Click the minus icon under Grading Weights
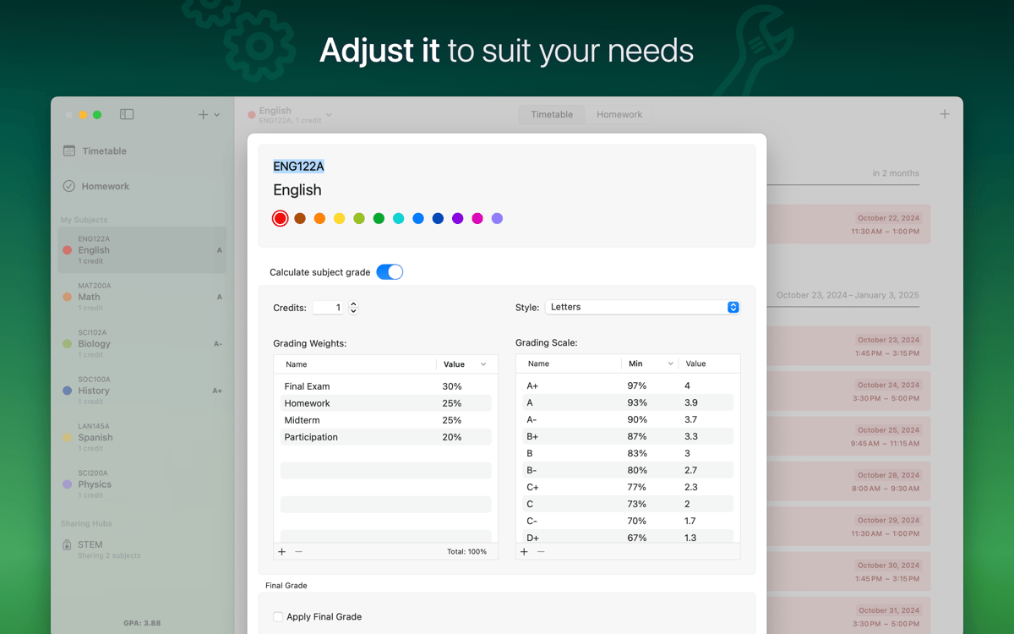1014x634 pixels. (x=299, y=551)
